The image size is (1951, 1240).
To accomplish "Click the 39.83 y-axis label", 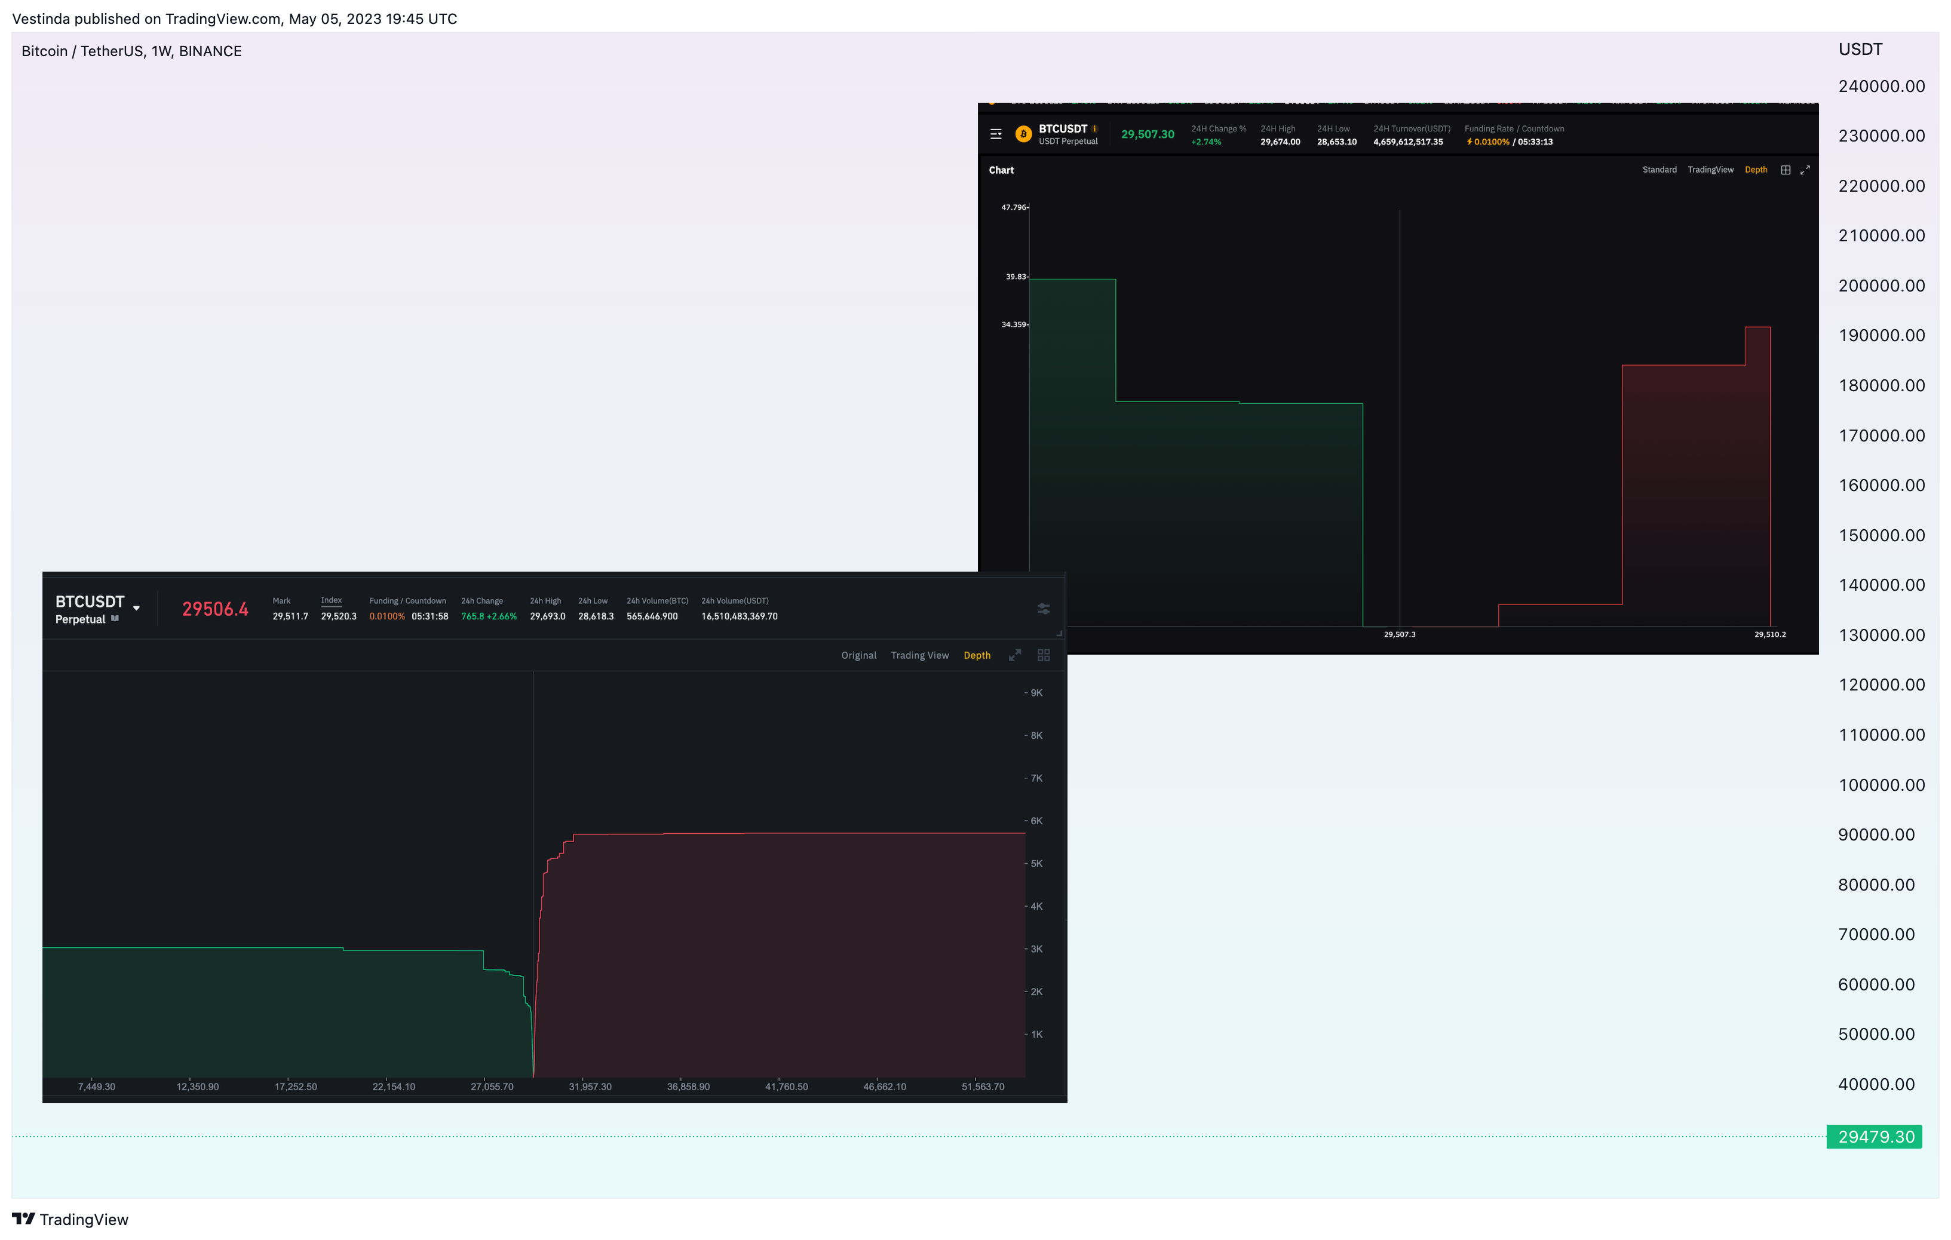I will click(1017, 277).
